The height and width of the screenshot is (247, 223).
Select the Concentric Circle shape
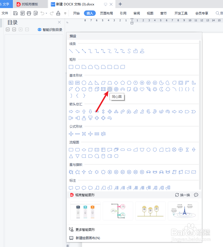click(x=109, y=90)
